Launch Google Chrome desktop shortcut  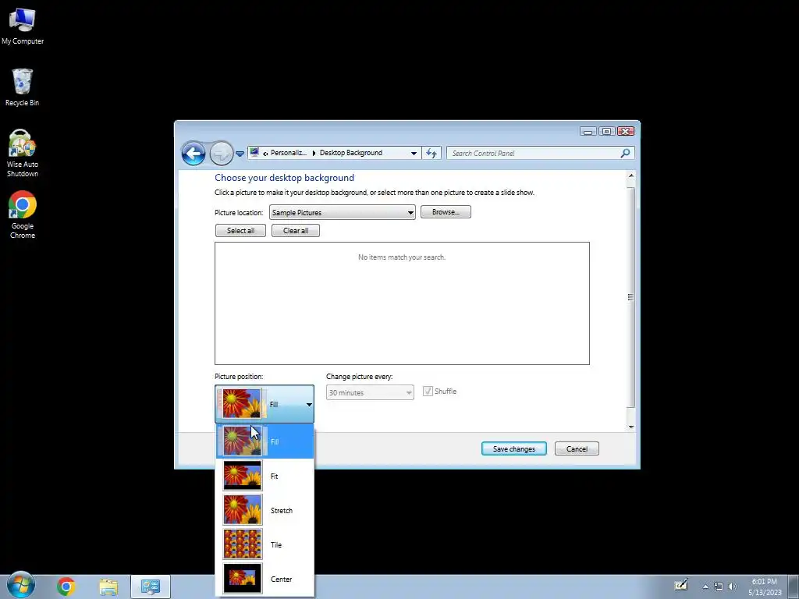tap(23, 215)
